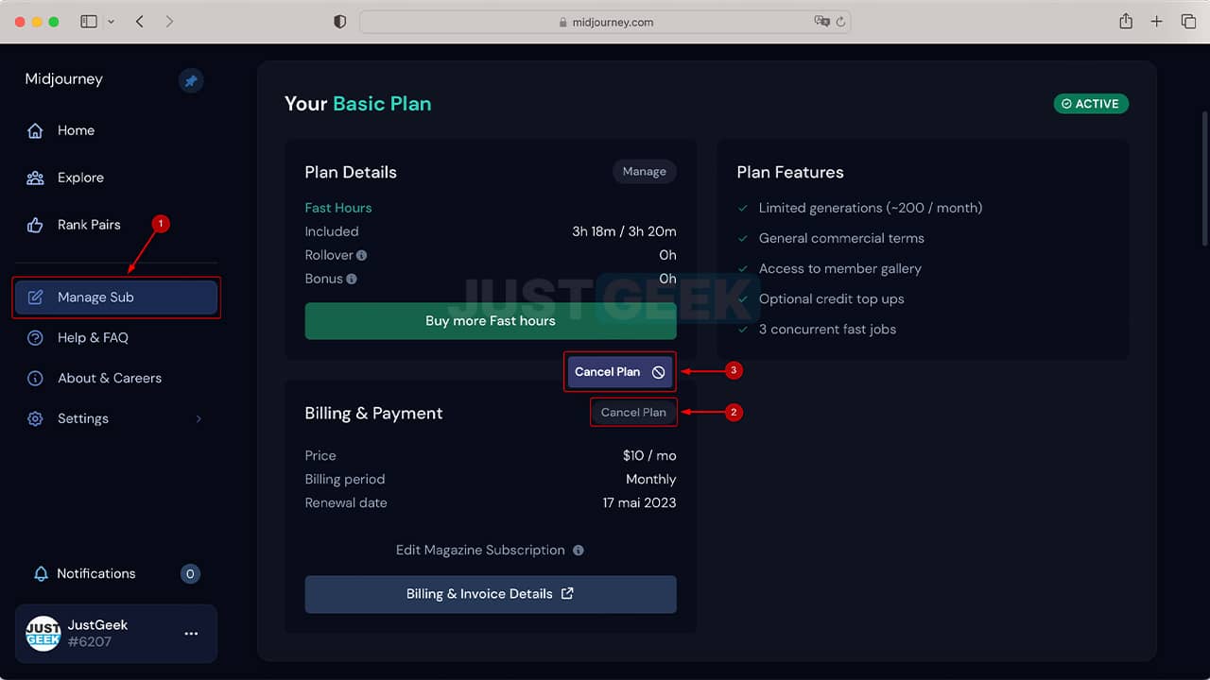Click '3 concurrent fast jobs' feature
The width and height of the screenshot is (1210, 680).
coord(827,329)
